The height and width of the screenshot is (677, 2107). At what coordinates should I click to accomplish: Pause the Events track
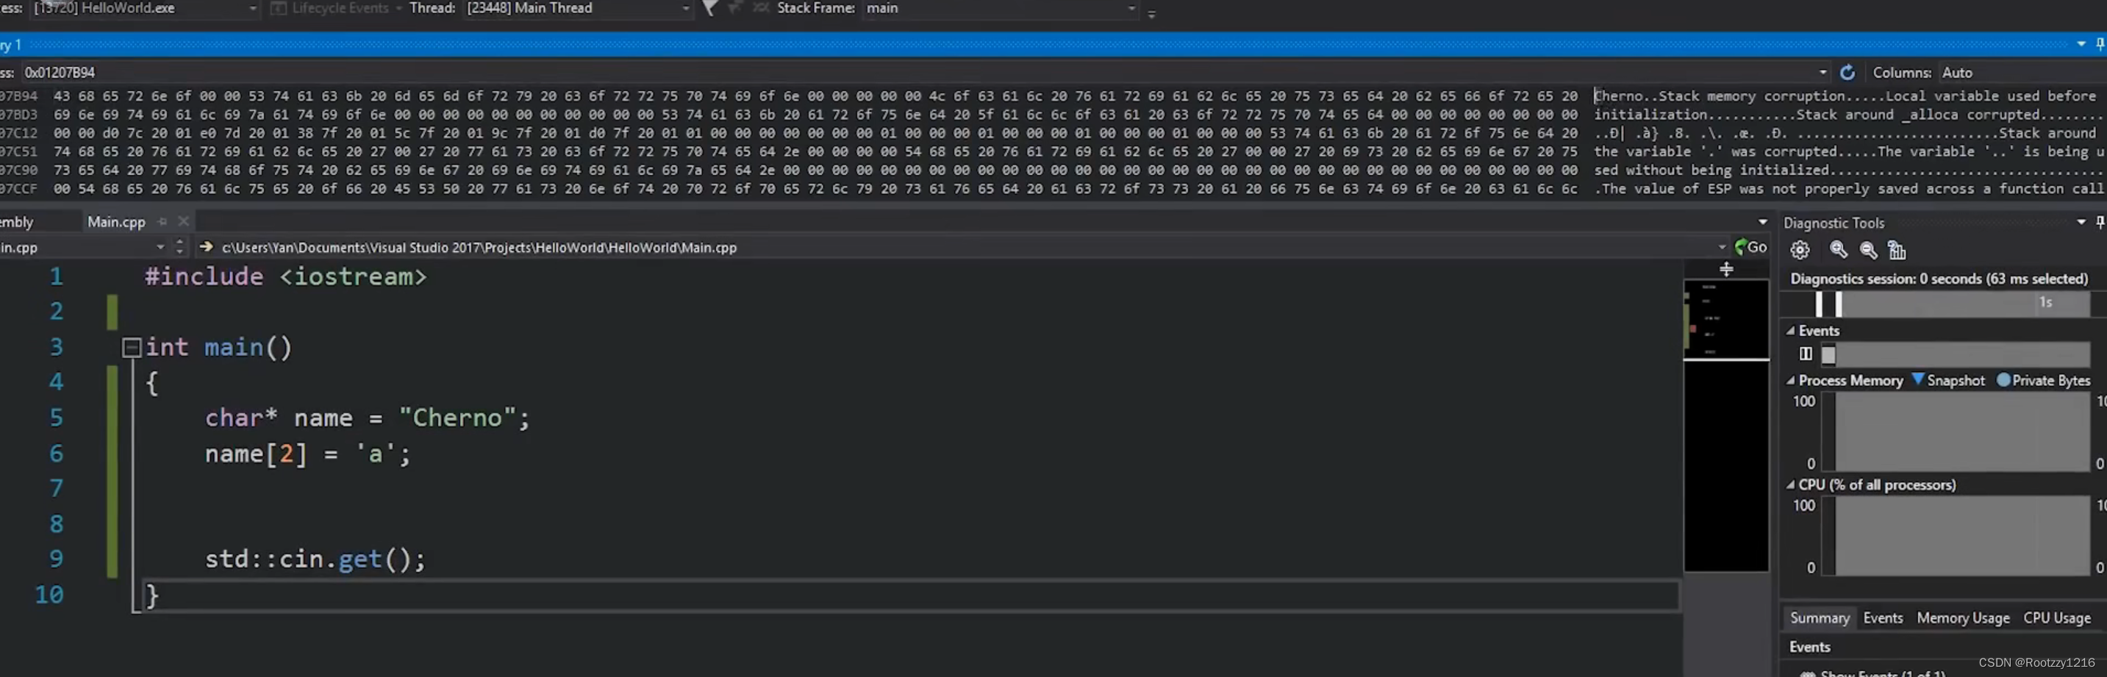(1805, 354)
